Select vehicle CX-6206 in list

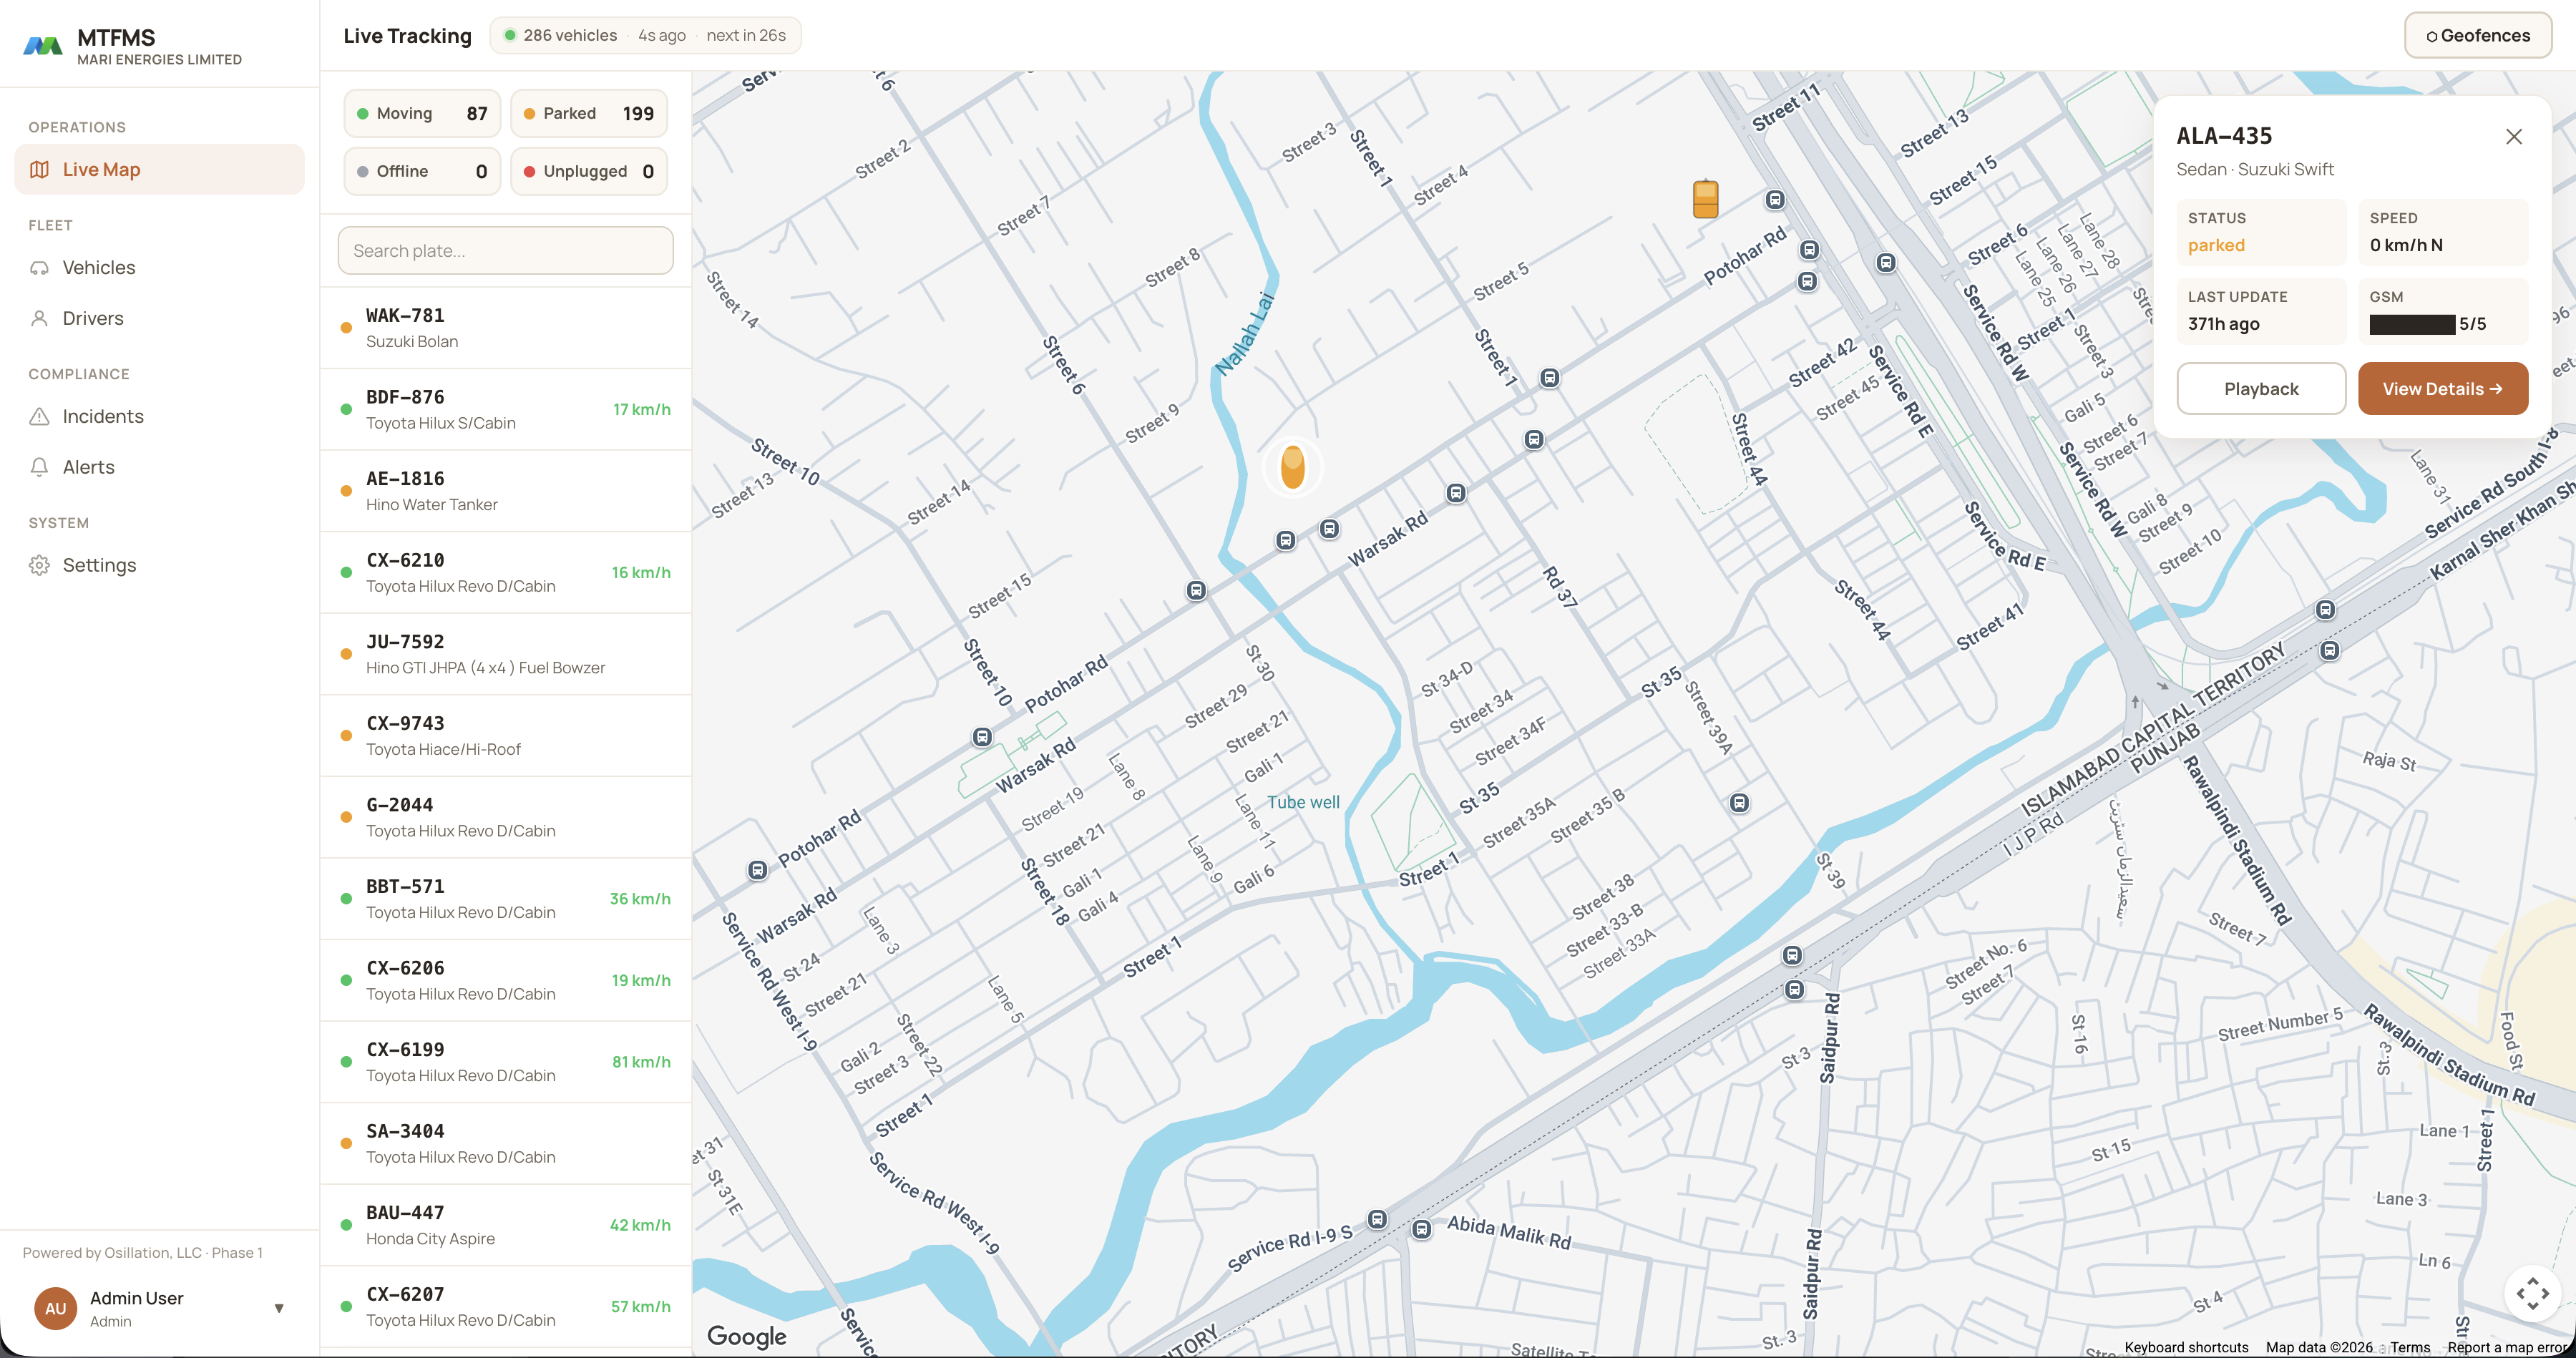[x=506, y=980]
